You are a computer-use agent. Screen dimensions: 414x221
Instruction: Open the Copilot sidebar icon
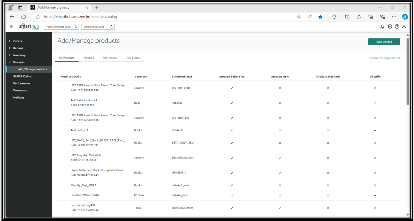point(405,17)
